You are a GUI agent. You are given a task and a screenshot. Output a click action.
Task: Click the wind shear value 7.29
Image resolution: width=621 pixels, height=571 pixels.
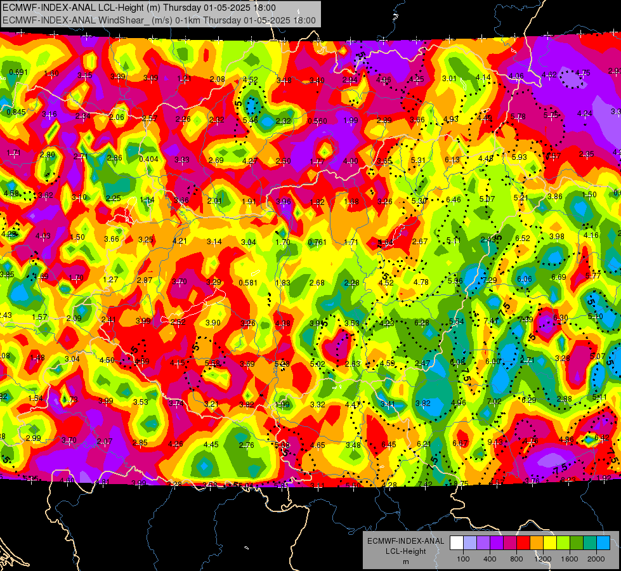490,280
